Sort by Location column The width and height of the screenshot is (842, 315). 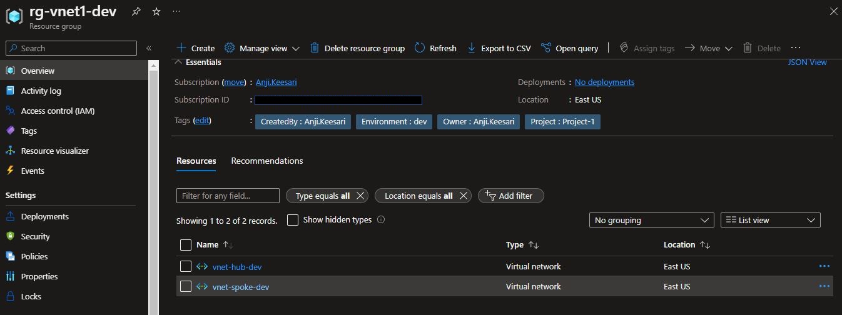[686, 245]
